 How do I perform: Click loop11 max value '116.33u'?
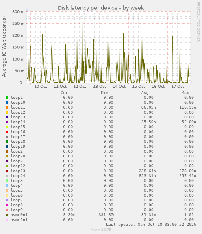[188, 107]
